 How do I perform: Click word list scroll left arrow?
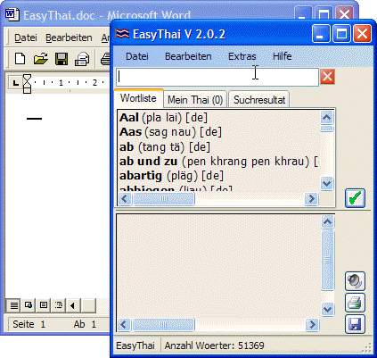point(125,198)
